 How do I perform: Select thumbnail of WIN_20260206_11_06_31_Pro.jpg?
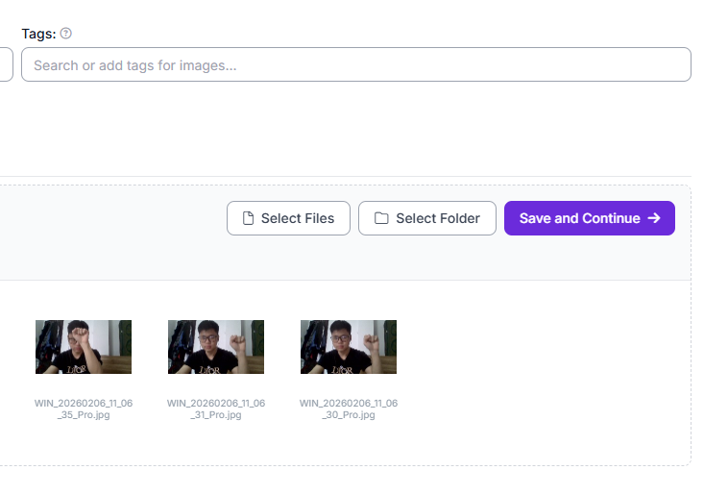click(216, 347)
